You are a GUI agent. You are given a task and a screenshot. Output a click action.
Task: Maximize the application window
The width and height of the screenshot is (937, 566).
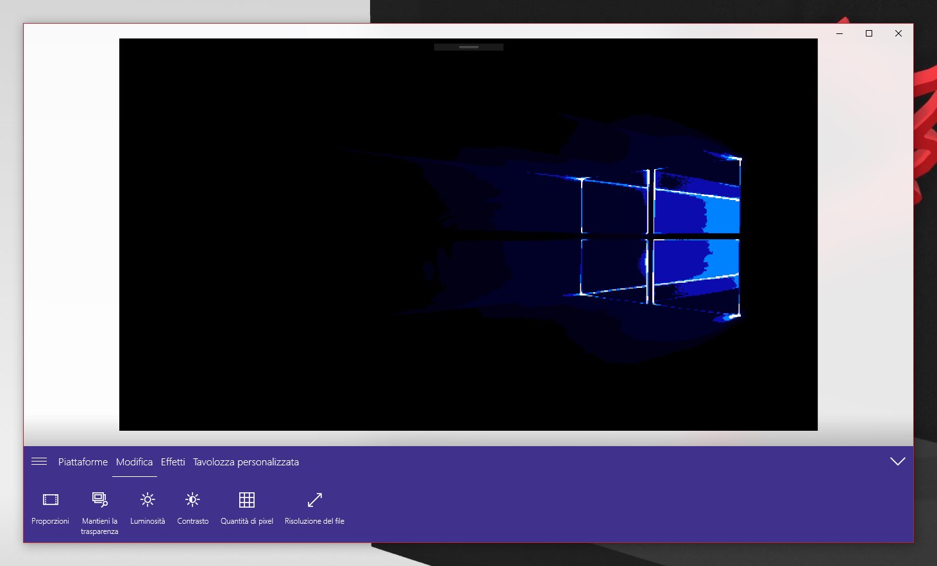point(869,33)
